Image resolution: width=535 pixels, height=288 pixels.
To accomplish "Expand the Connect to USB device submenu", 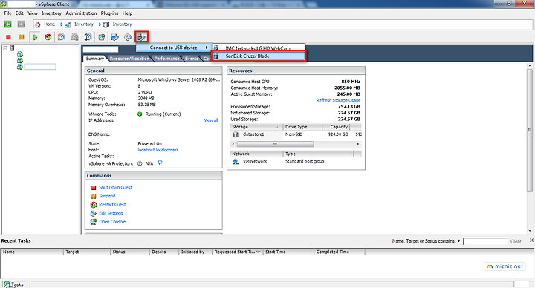I will (x=174, y=48).
